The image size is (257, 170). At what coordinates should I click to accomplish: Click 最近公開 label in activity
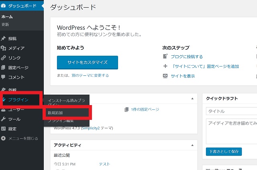(61, 155)
